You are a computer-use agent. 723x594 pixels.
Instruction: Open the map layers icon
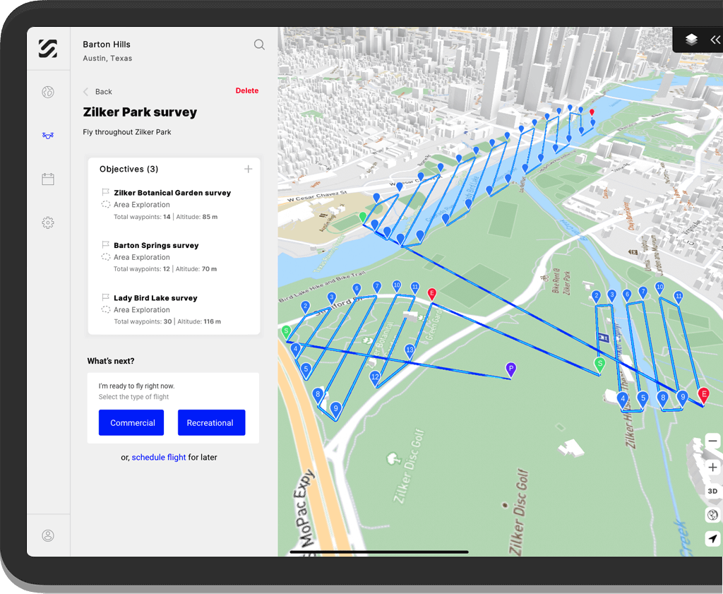[691, 40]
